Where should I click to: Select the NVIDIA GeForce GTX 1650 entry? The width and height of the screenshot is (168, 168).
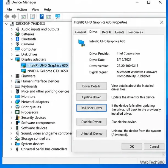(x=48, y=71)
